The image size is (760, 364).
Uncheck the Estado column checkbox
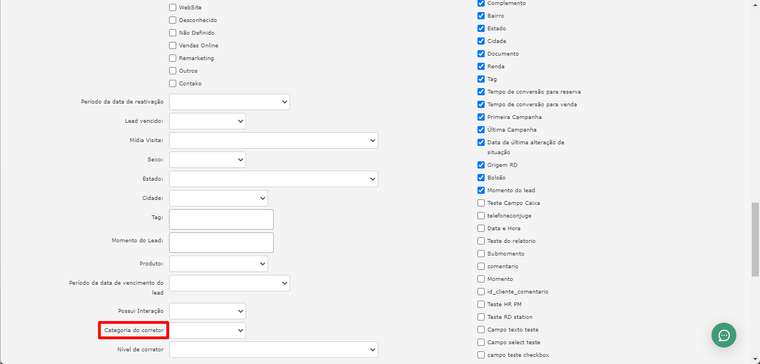(x=481, y=29)
